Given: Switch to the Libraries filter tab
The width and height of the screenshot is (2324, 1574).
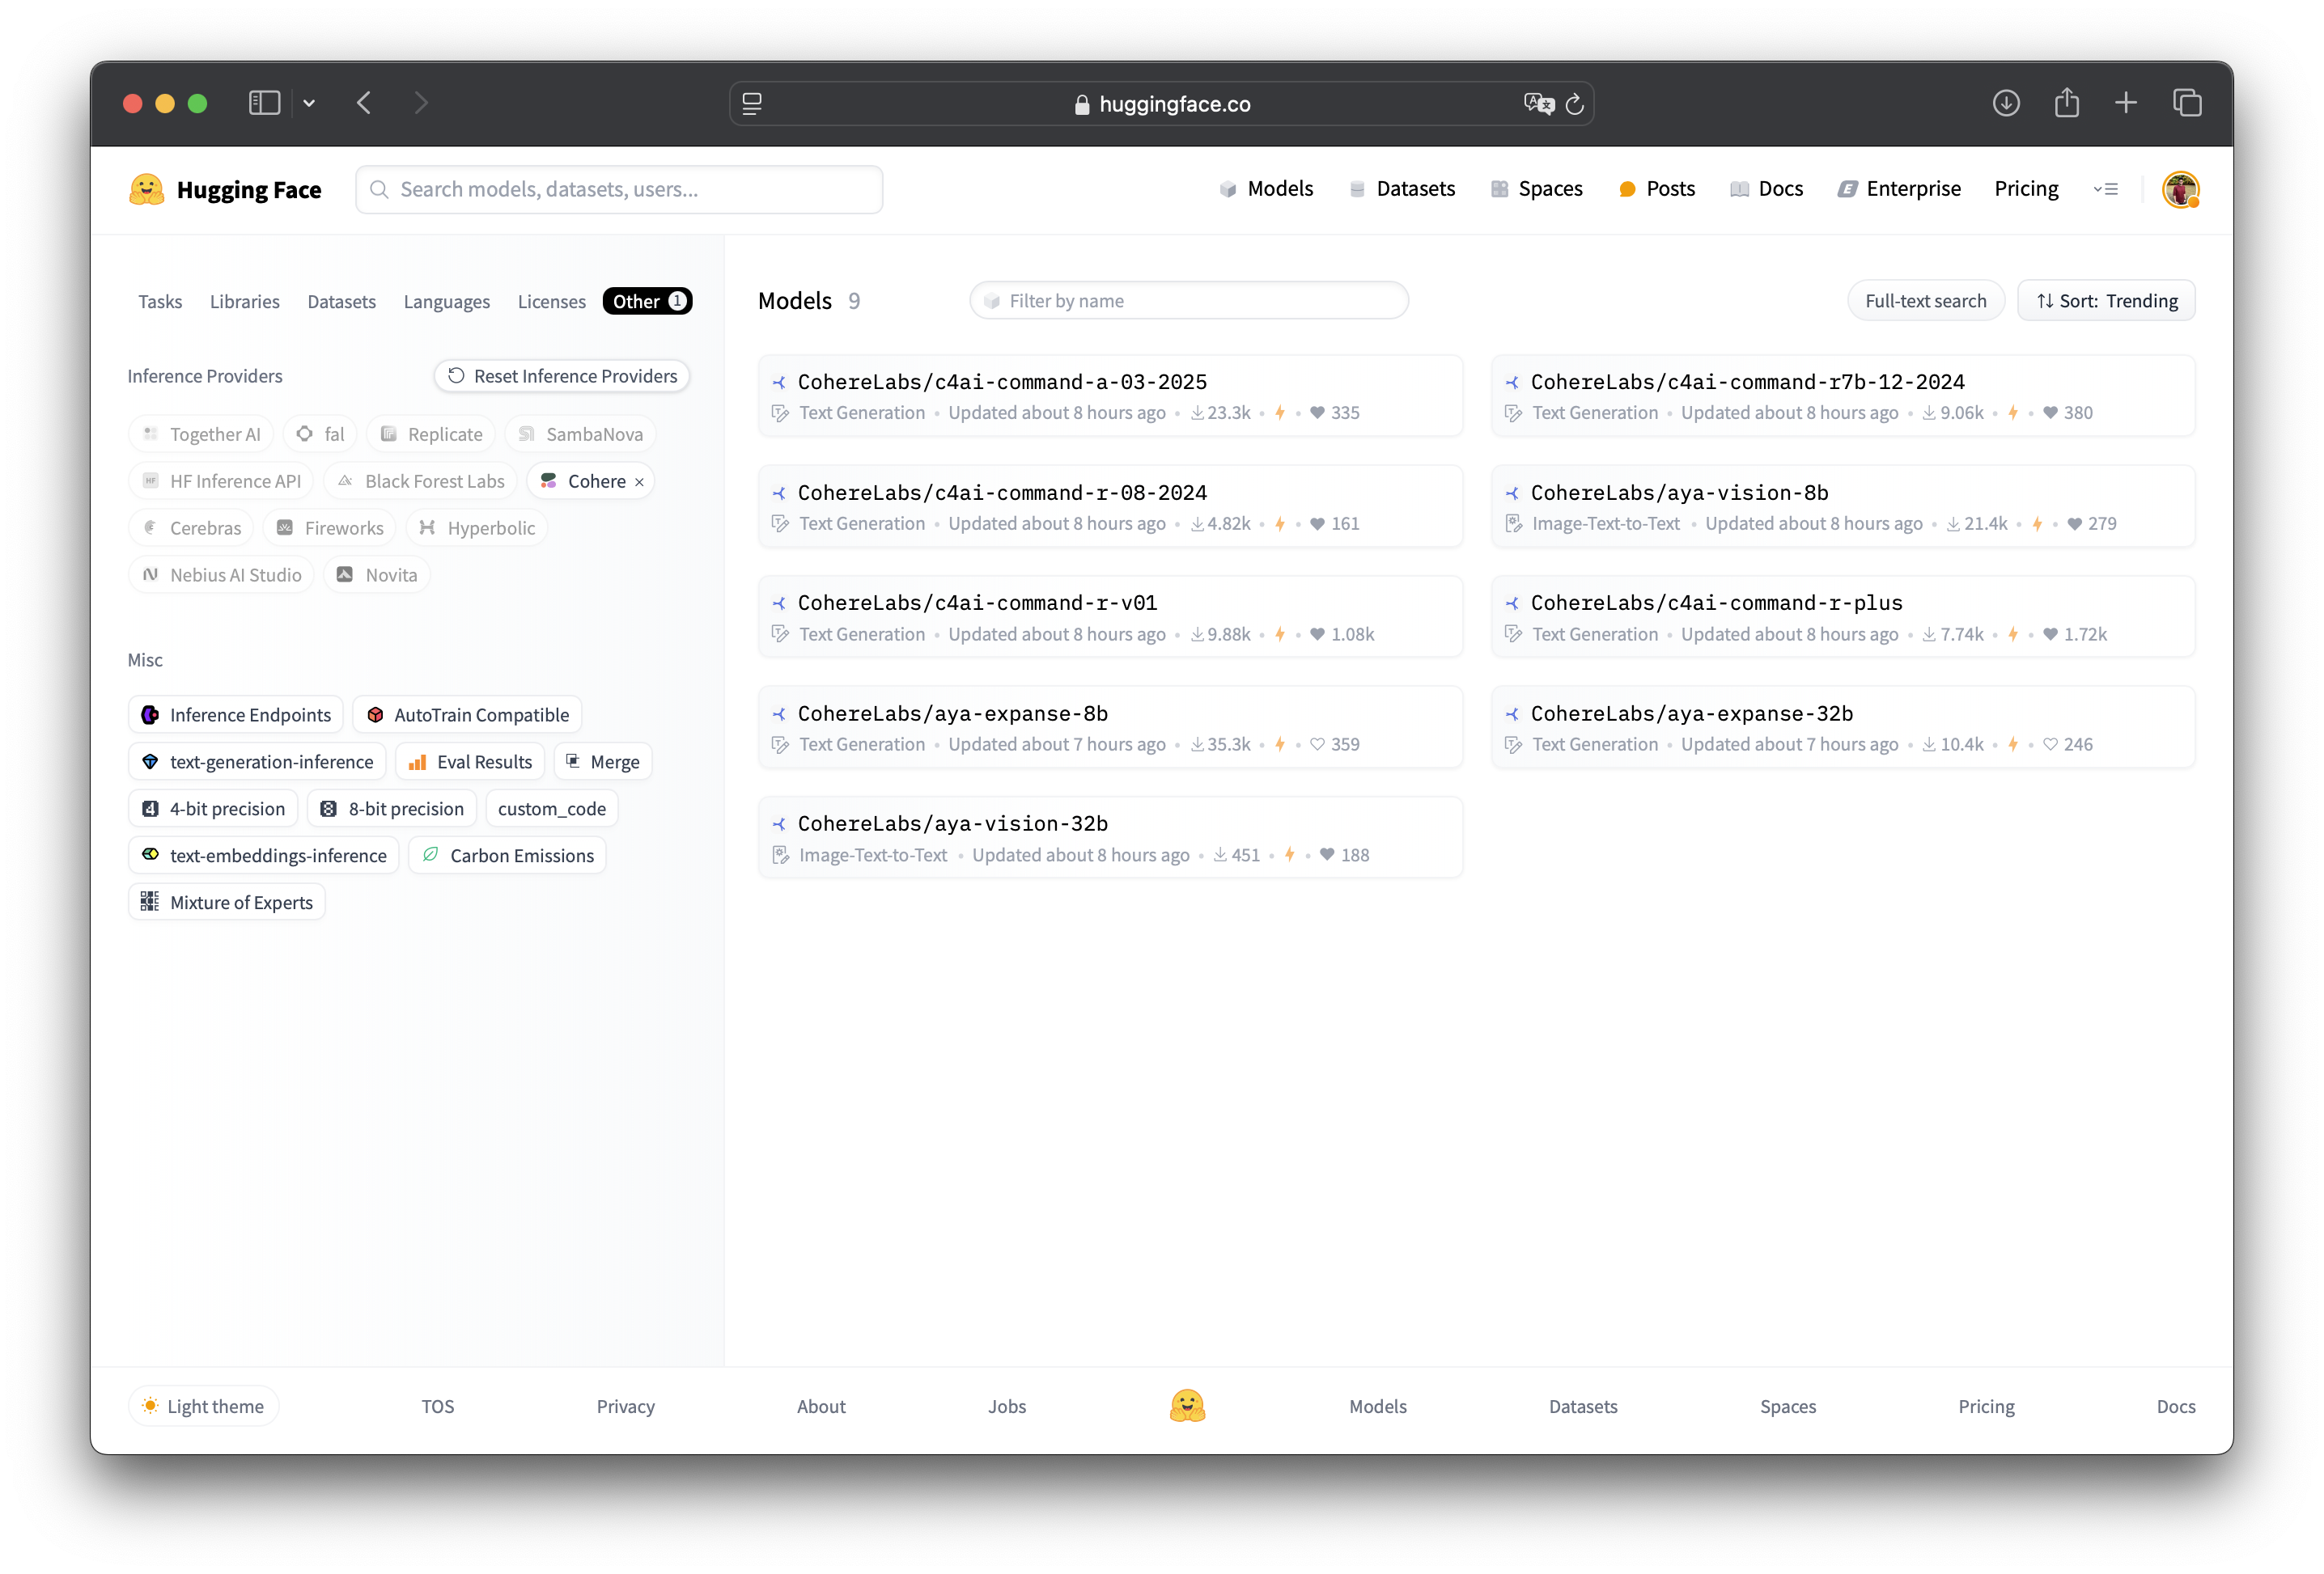Looking at the screenshot, I should [244, 301].
